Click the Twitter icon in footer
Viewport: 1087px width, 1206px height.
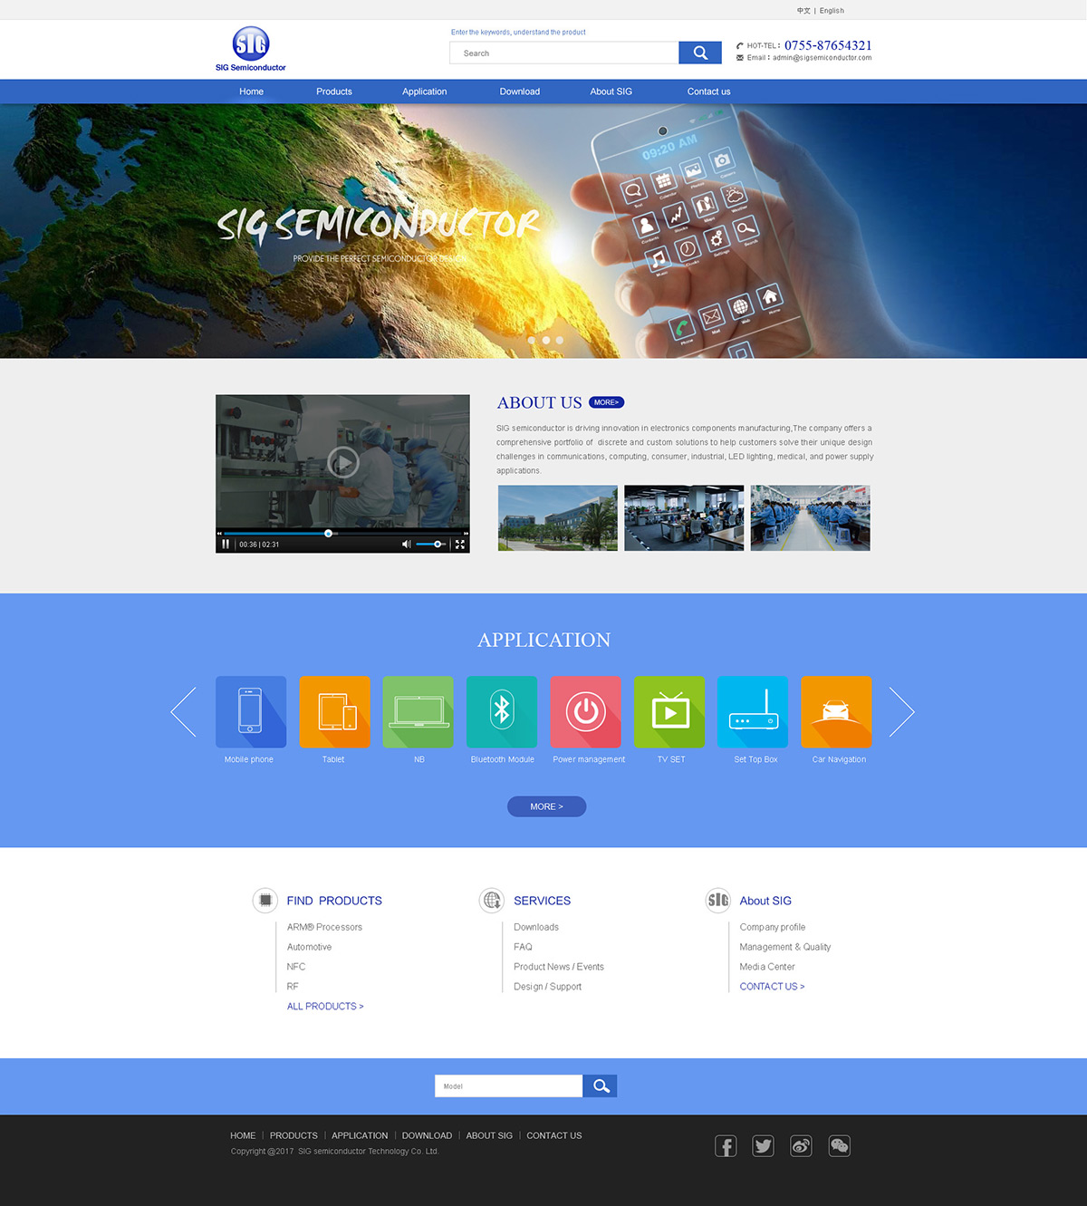(764, 1146)
